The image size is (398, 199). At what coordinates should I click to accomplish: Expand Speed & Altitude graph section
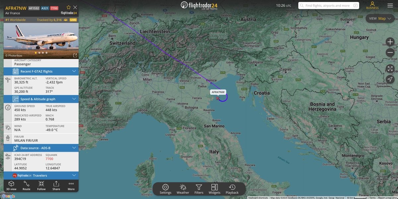click(41, 99)
